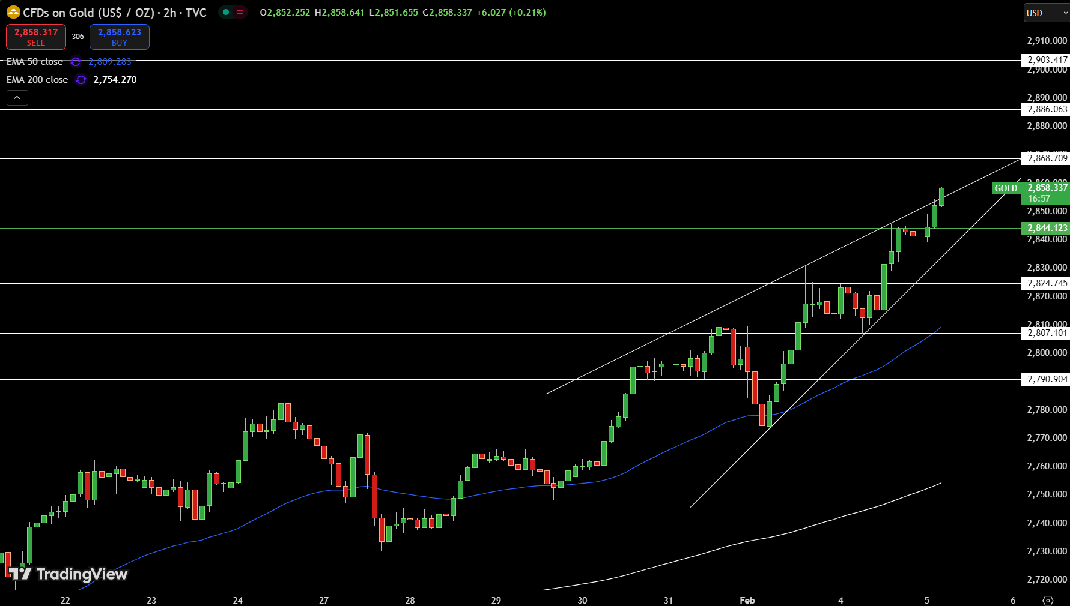Click the CFDs on Gold symbol title
This screenshot has height=606, width=1070.
point(114,13)
